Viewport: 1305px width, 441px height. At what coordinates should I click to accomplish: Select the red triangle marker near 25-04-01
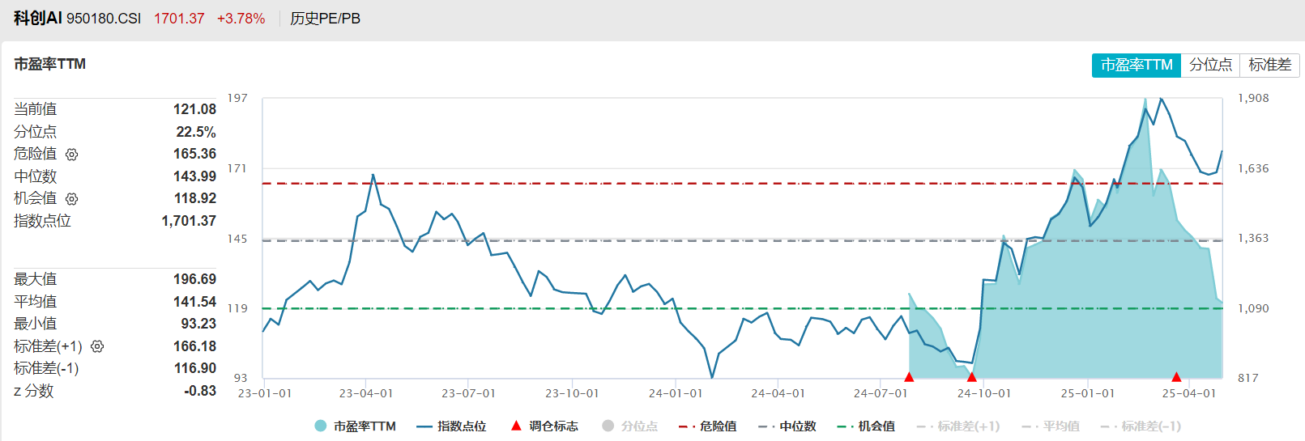tap(1176, 377)
